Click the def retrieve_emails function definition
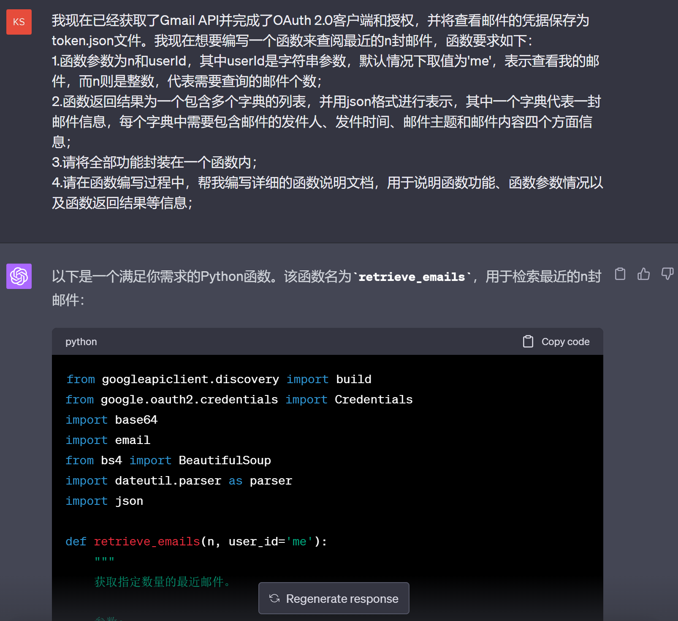Viewport: 678px width, 621px height. pos(197,542)
